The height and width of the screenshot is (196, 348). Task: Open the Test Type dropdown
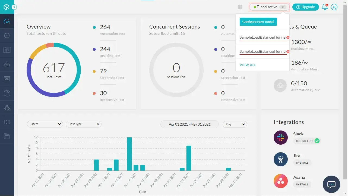pos(84,124)
